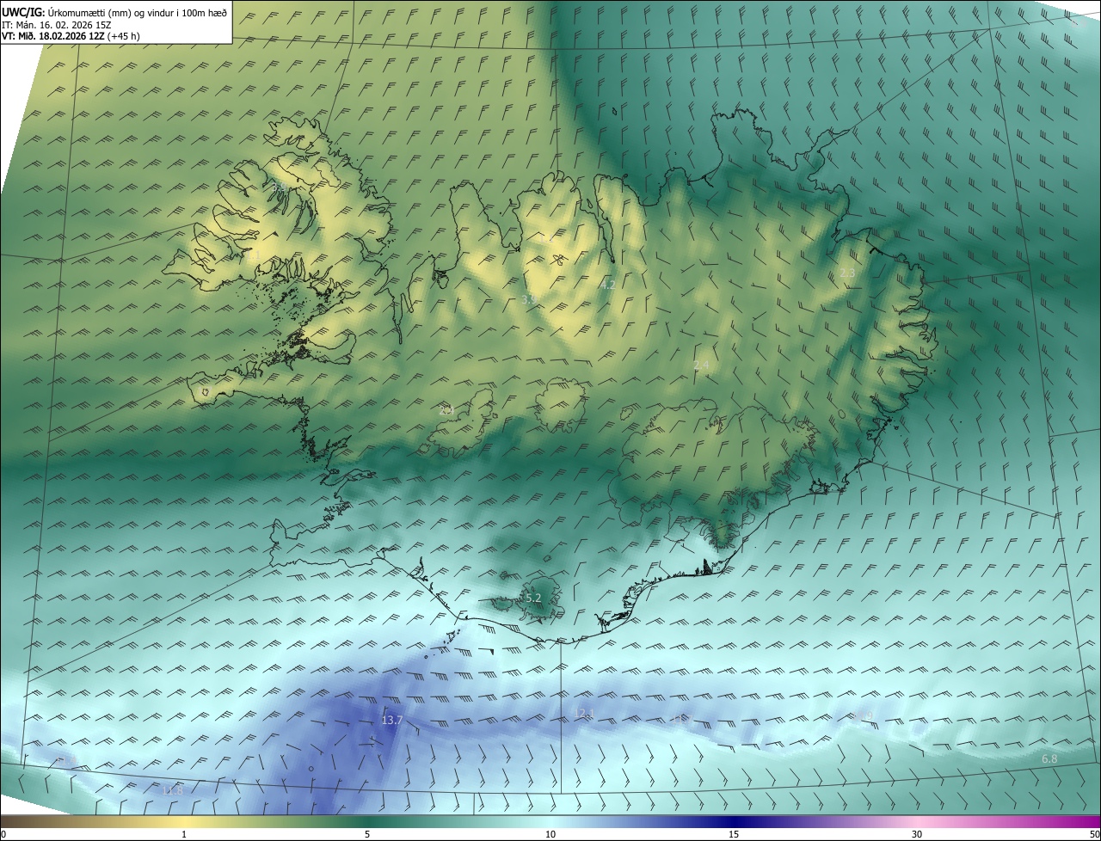Screen dimensions: 1101x841
Task: Click the 5 label on the color scale
Action: [x=367, y=834]
